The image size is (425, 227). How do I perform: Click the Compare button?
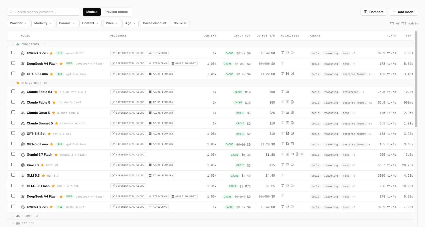pyautogui.click(x=373, y=12)
